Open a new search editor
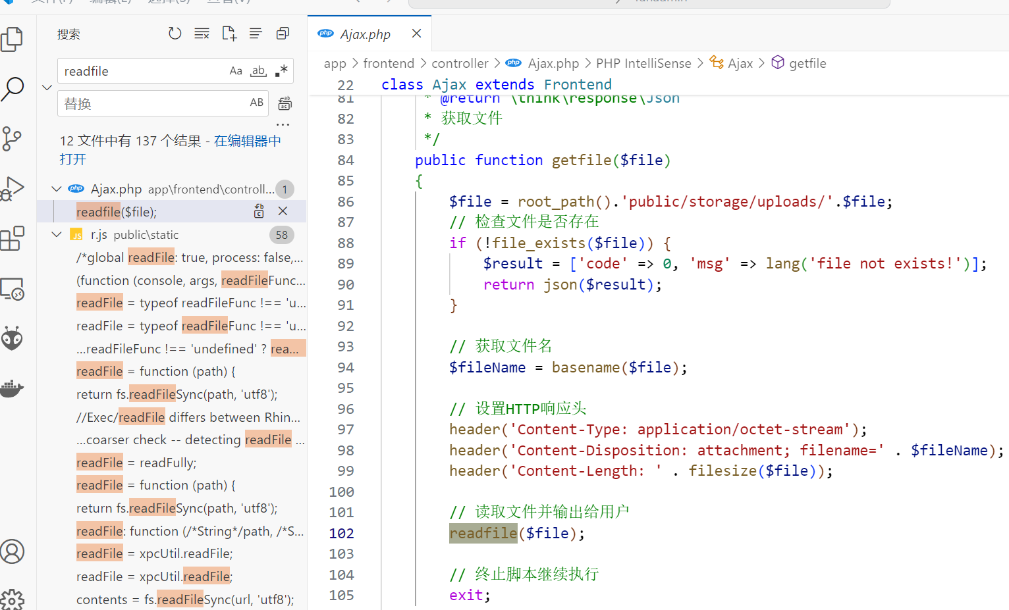 229,34
